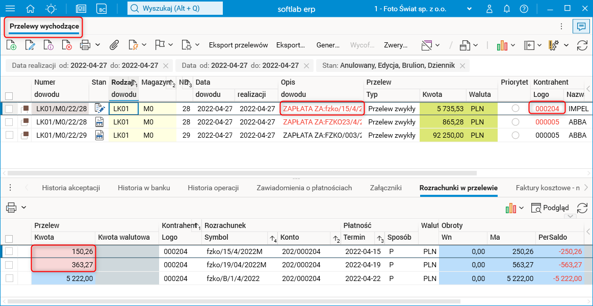Expand the view settings gear dropdown

566,45
